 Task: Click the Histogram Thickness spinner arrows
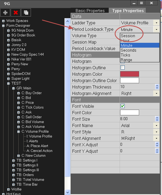pos(157,87)
